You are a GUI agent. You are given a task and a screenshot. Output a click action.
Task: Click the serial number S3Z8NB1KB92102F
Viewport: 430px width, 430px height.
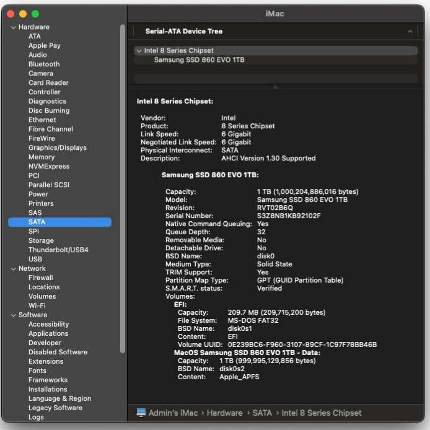click(x=289, y=216)
